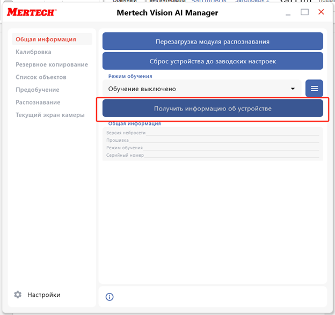Viewport: 335px width, 315px height.
Task: Click the "Серийный номер" info row
Action: coord(213,155)
